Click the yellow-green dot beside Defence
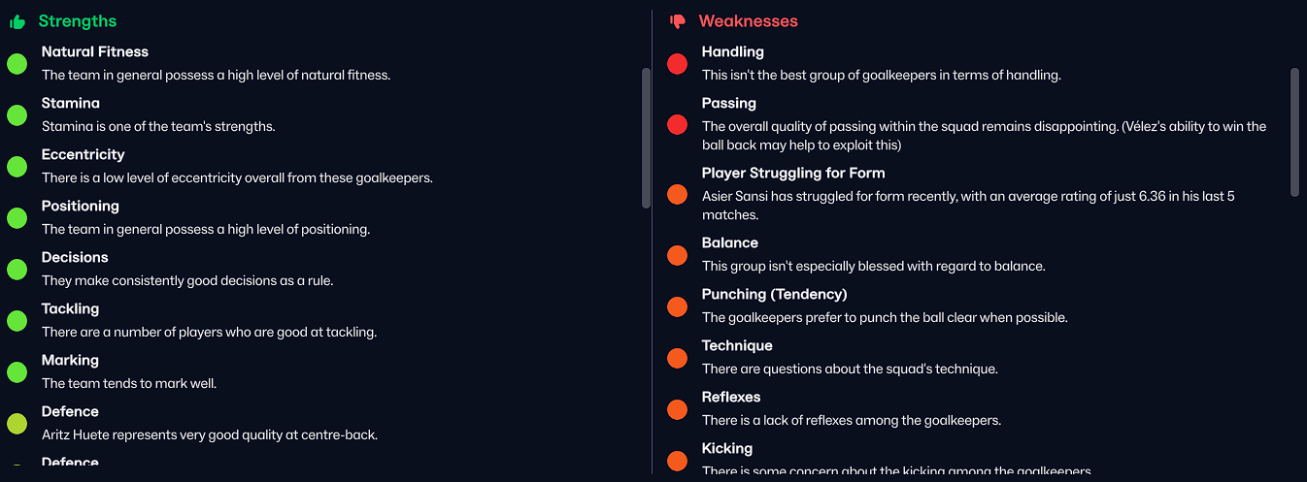 point(17,423)
